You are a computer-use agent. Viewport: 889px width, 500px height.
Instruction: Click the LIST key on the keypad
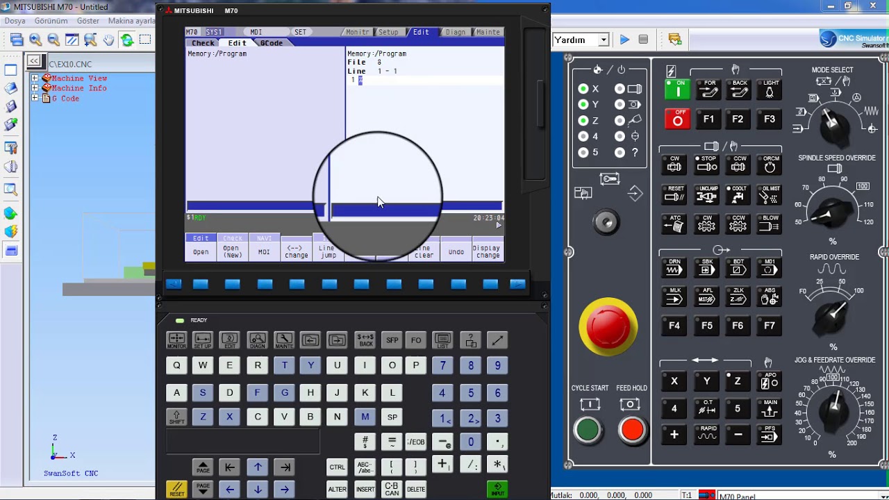tap(443, 340)
